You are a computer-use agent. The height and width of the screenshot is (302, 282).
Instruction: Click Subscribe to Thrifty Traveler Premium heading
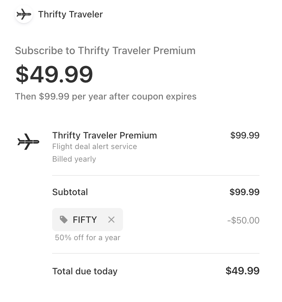coord(105,51)
